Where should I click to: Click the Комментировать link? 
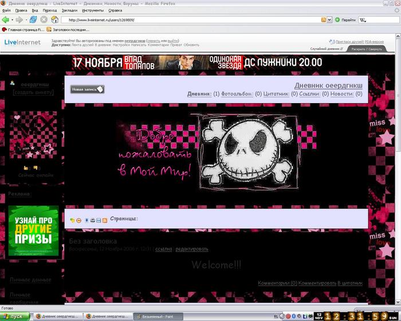point(317,283)
